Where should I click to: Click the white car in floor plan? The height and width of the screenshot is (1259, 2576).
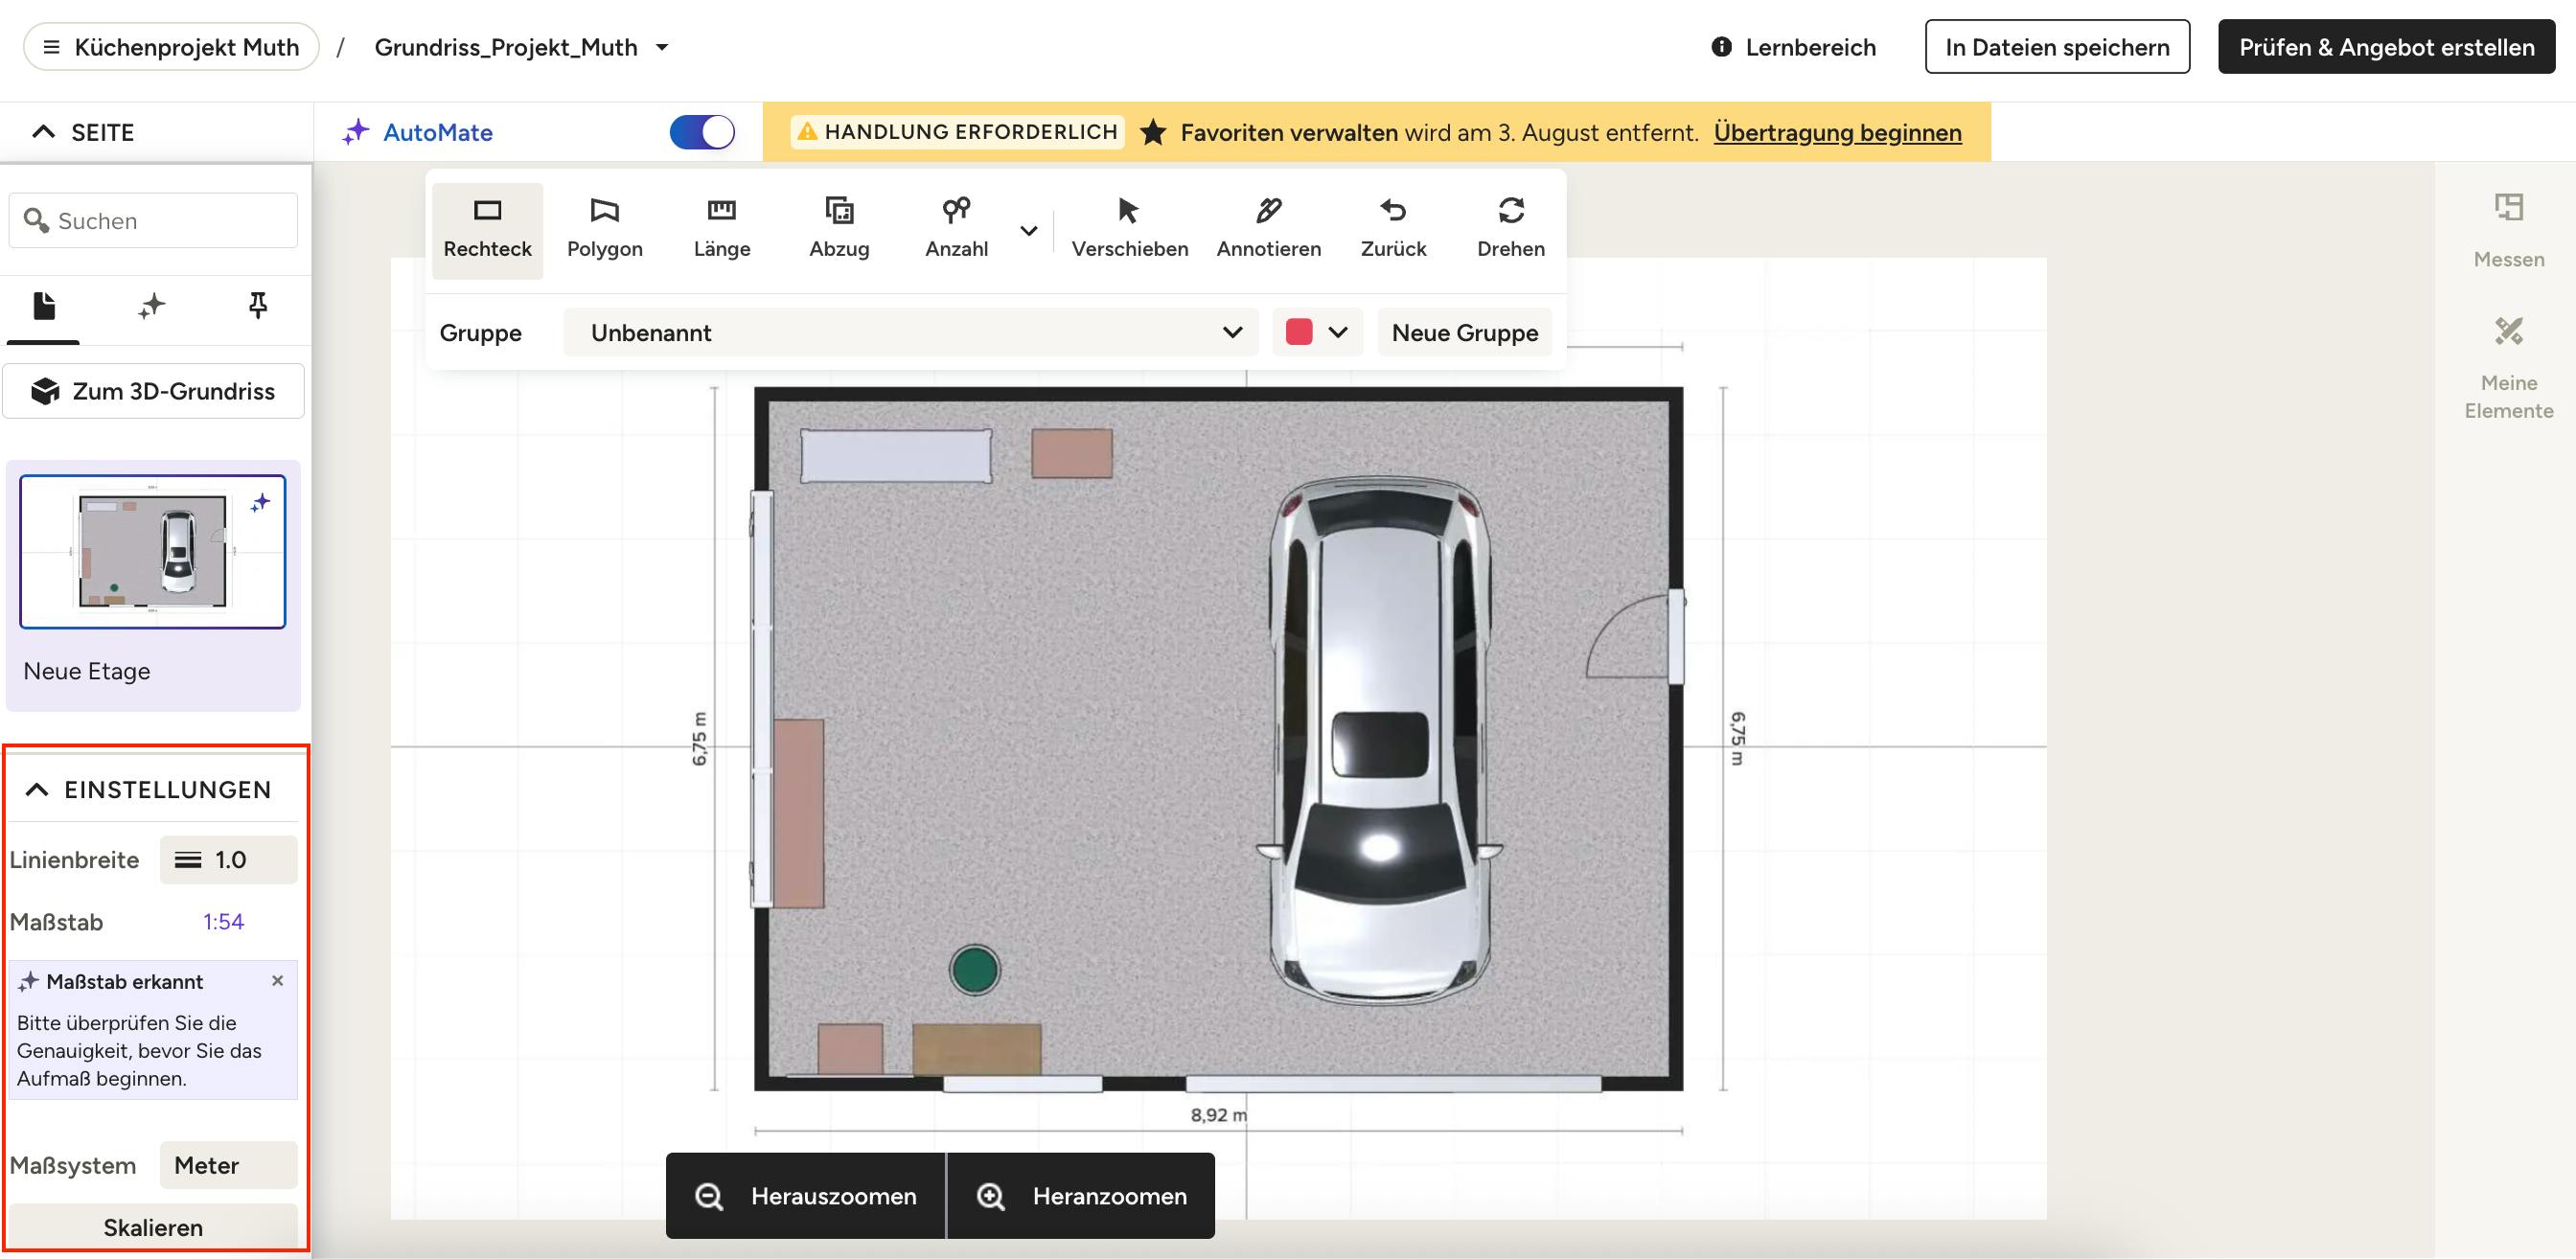1379,740
